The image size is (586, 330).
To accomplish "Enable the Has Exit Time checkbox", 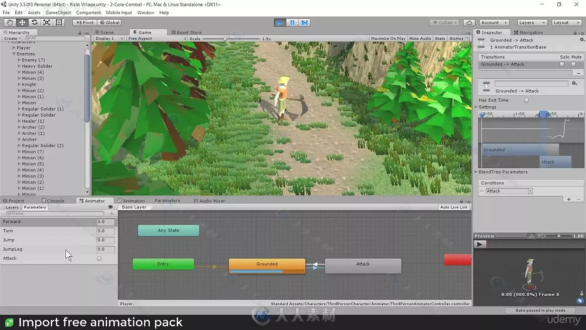I will [526, 100].
